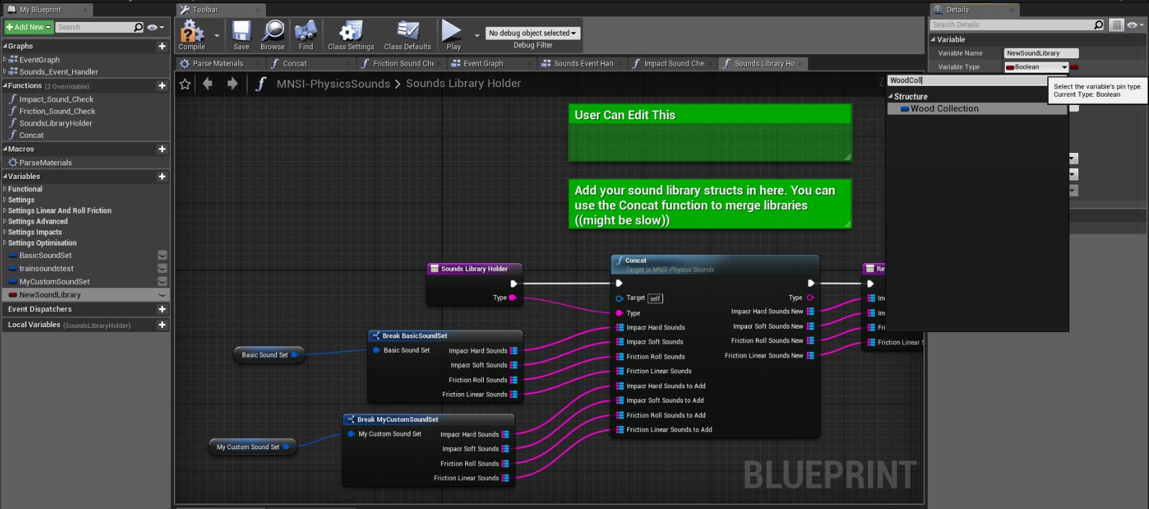Switch to the Parse Materials tab

(217, 64)
